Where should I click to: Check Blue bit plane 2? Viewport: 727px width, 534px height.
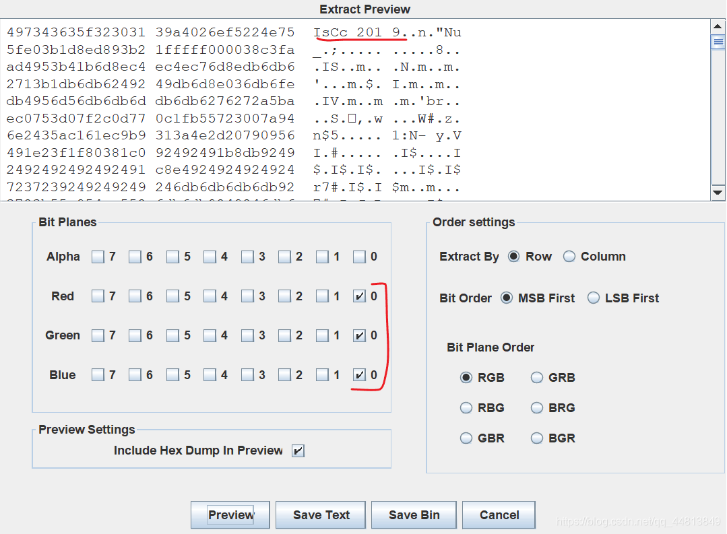tap(284, 375)
